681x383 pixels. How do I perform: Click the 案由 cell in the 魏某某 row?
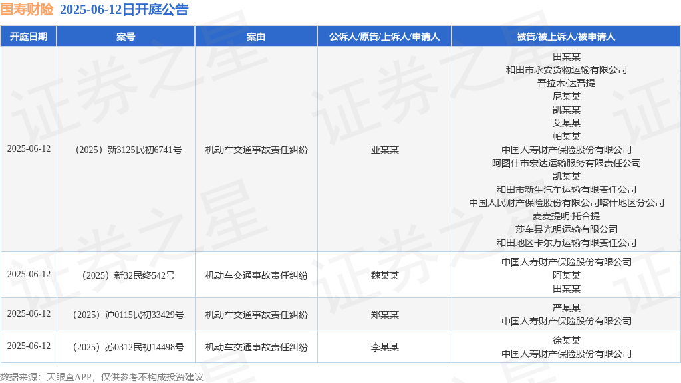pos(256,275)
